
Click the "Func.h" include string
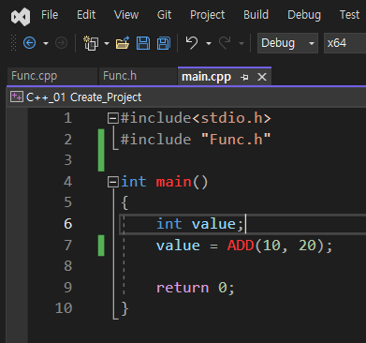point(236,139)
